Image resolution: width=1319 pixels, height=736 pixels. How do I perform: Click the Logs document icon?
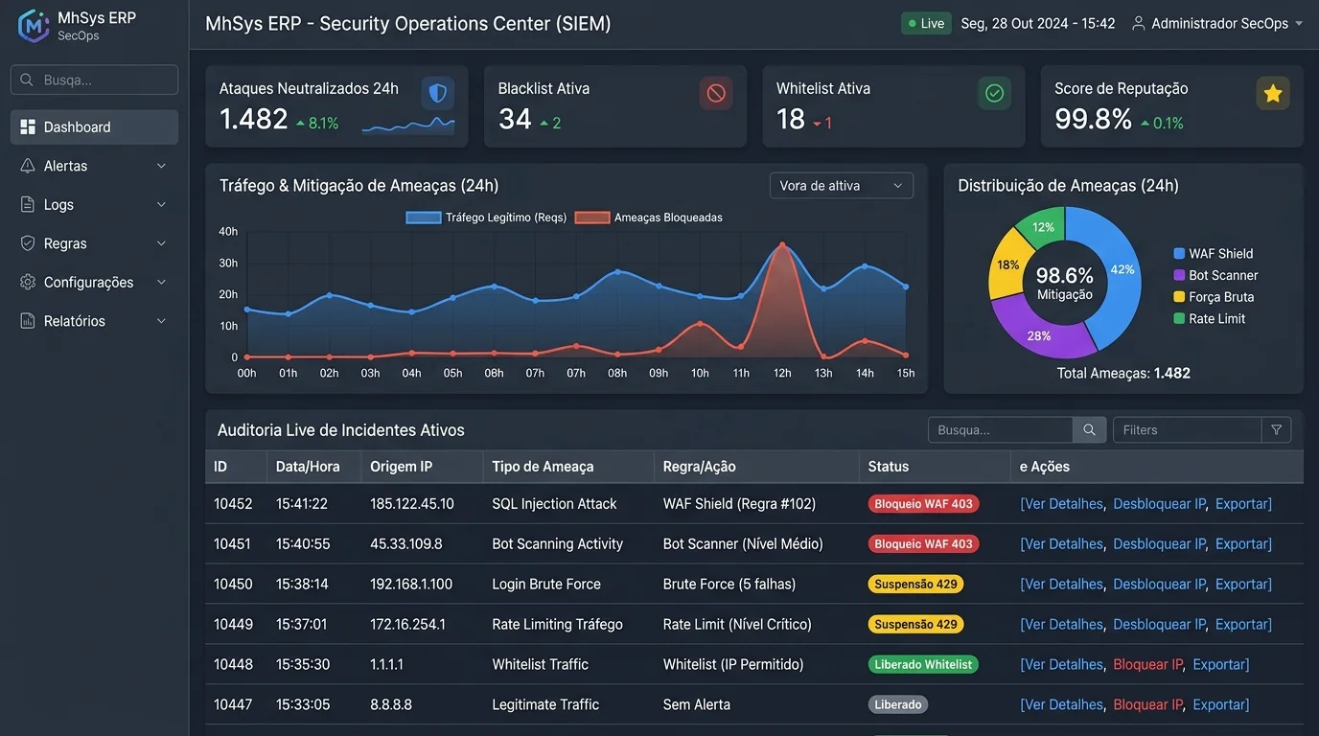pos(28,205)
